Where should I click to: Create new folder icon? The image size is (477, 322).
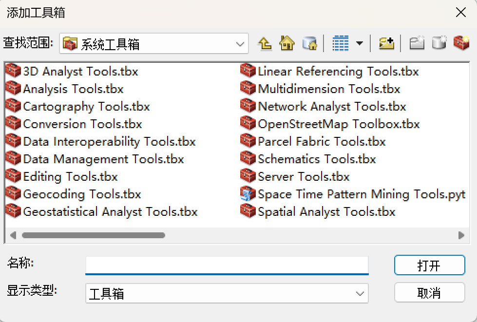[417, 43]
